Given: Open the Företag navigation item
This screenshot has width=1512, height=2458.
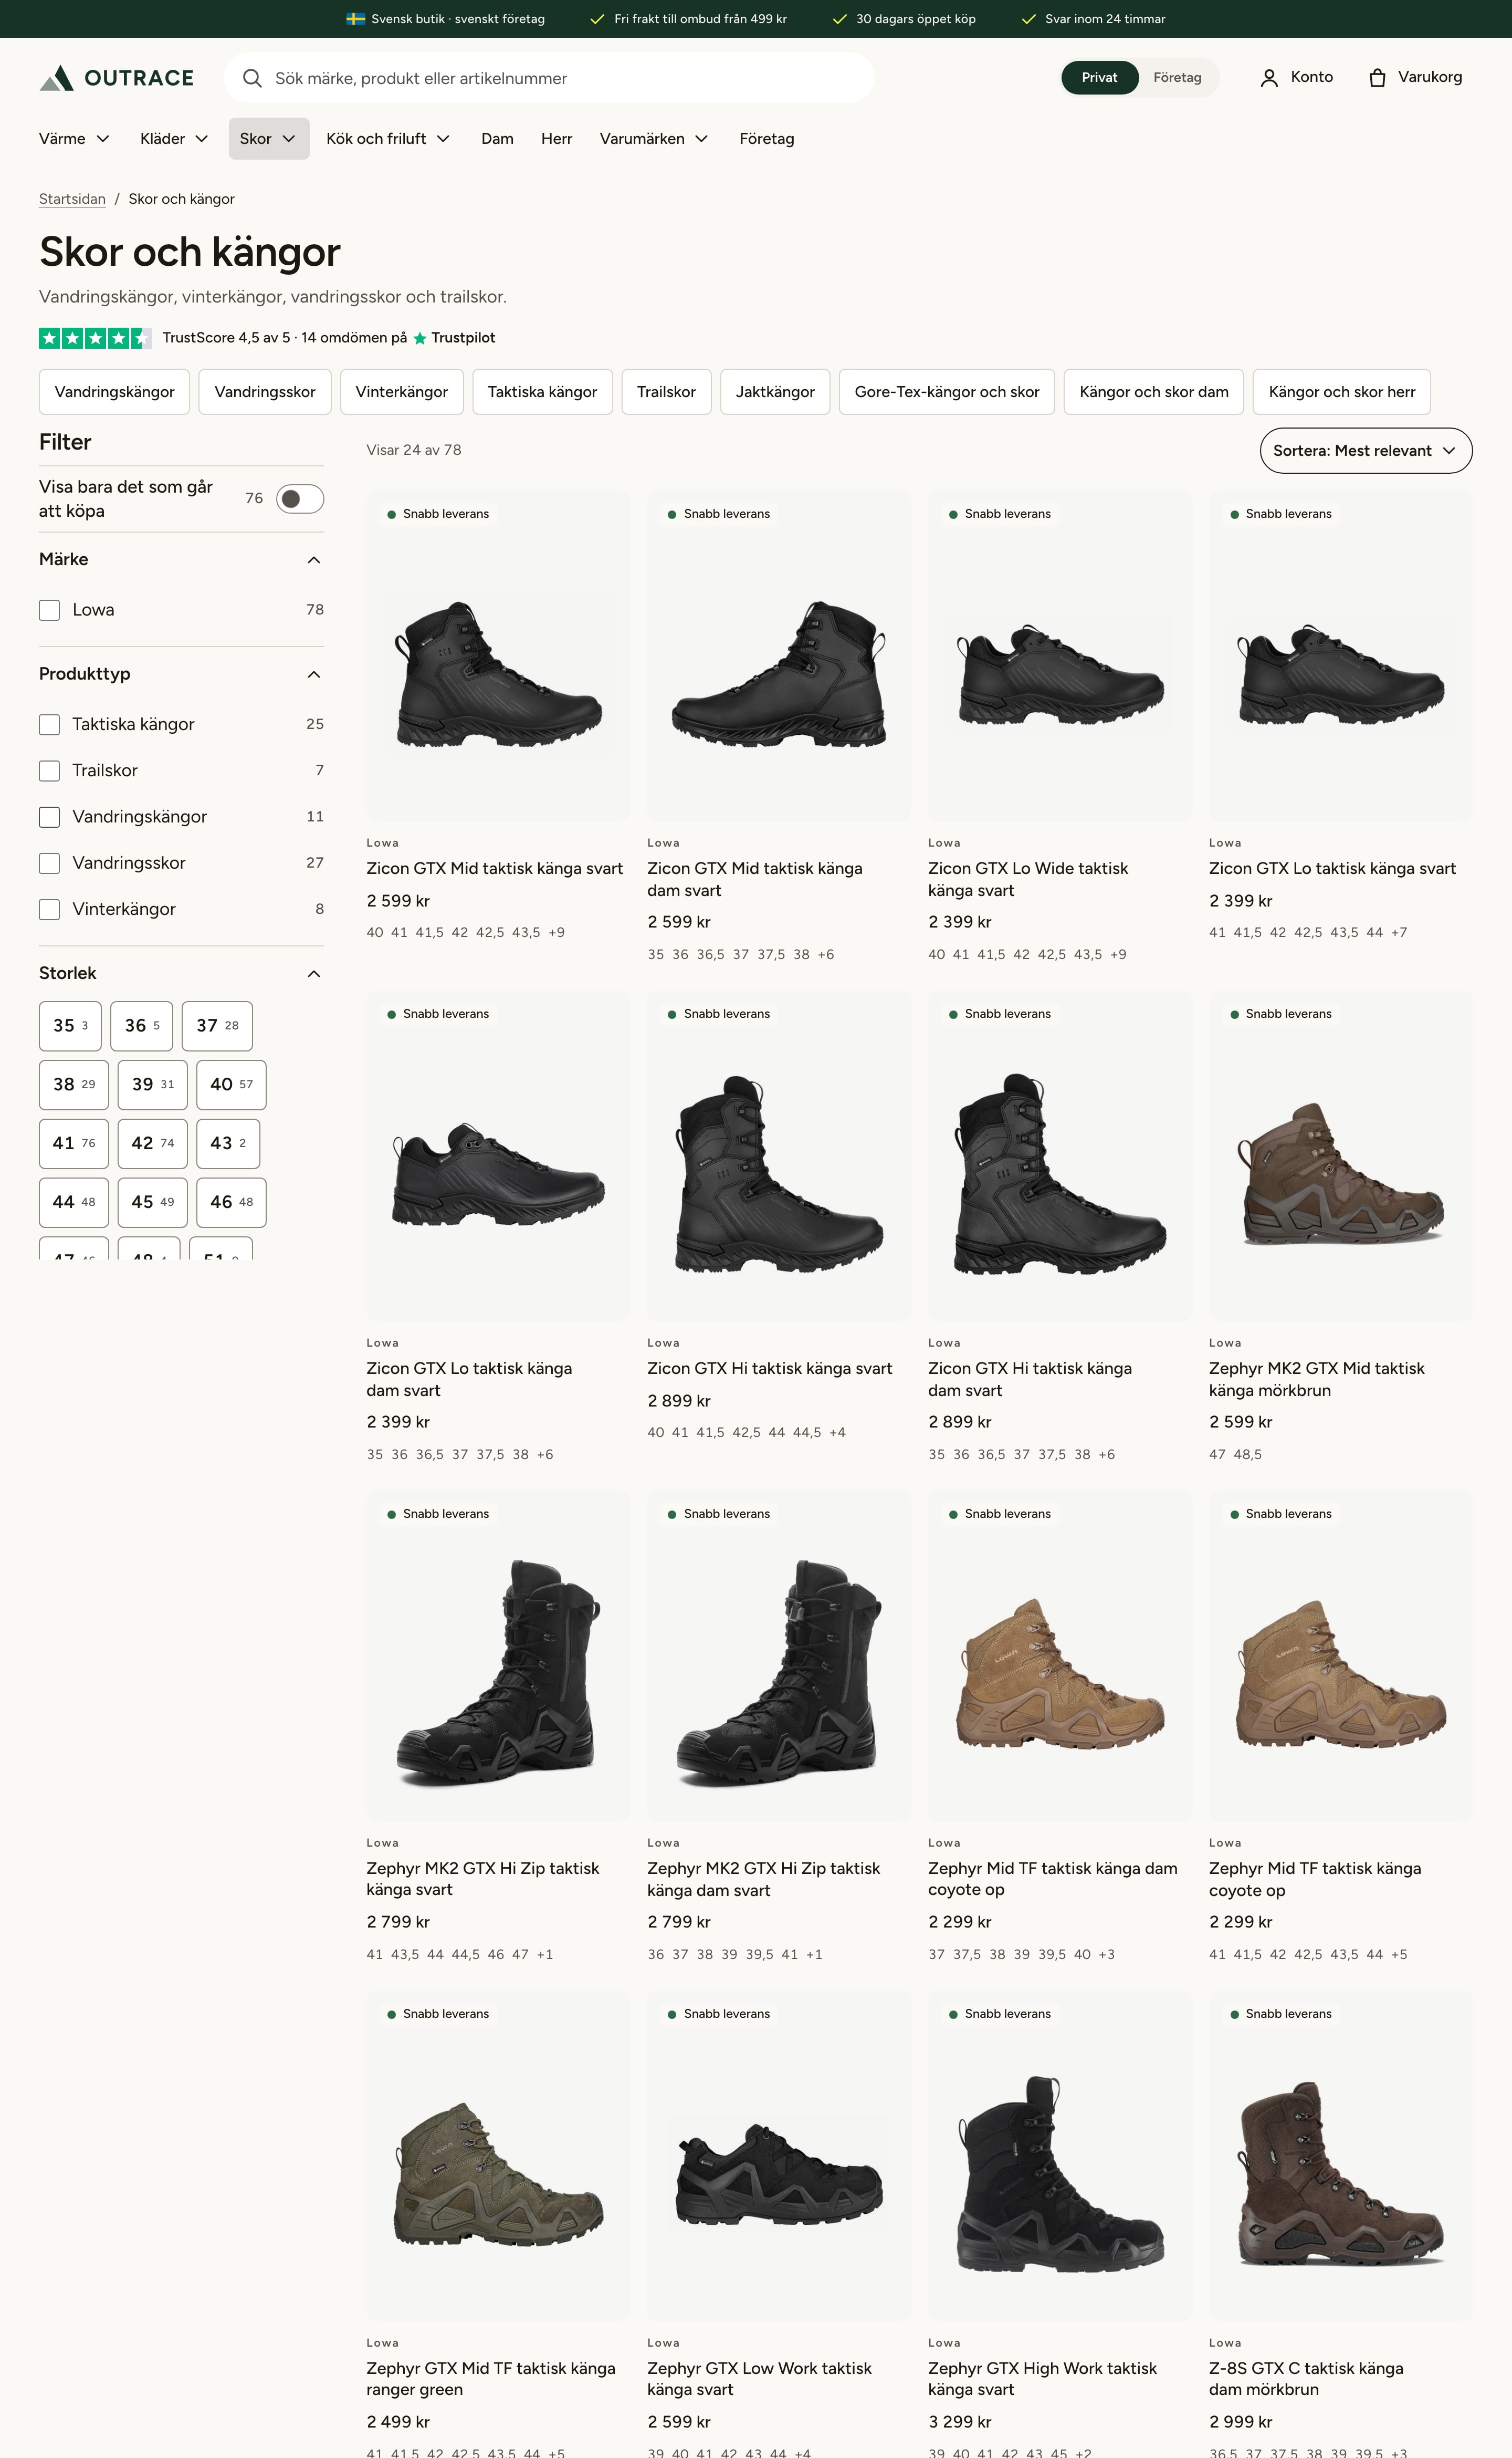Looking at the screenshot, I should (767, 139).
